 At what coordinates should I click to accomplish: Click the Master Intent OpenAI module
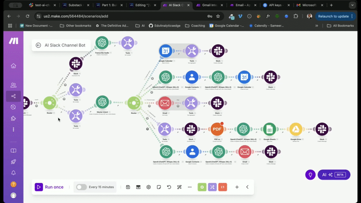[x=102, y=102]
